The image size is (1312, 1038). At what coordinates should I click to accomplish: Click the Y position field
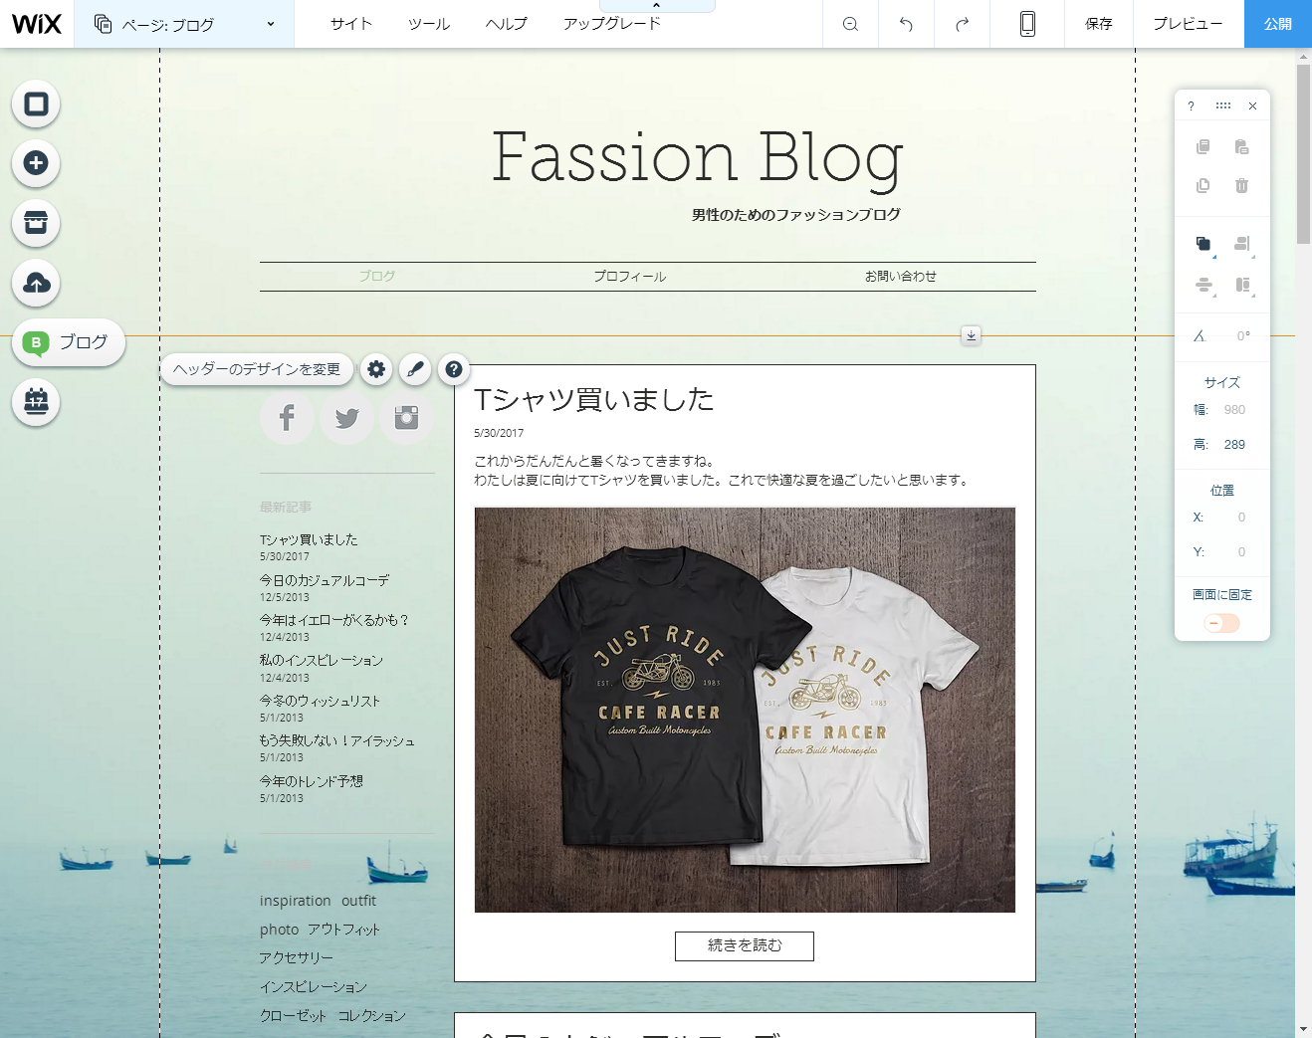pos(1241,552)
